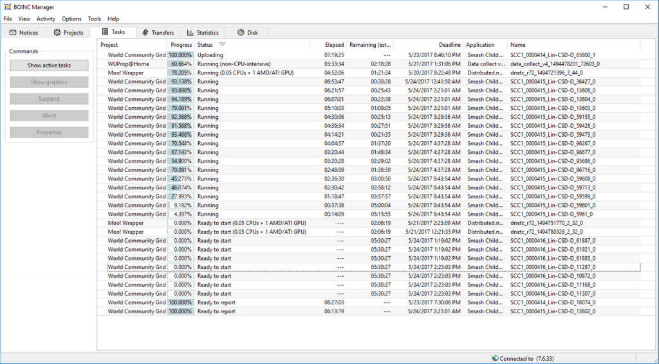This screenshot has height=364, width=659.
Task: Click status 'Running (non-CPU-intensive)'
Action: click(x=234, y=64)
